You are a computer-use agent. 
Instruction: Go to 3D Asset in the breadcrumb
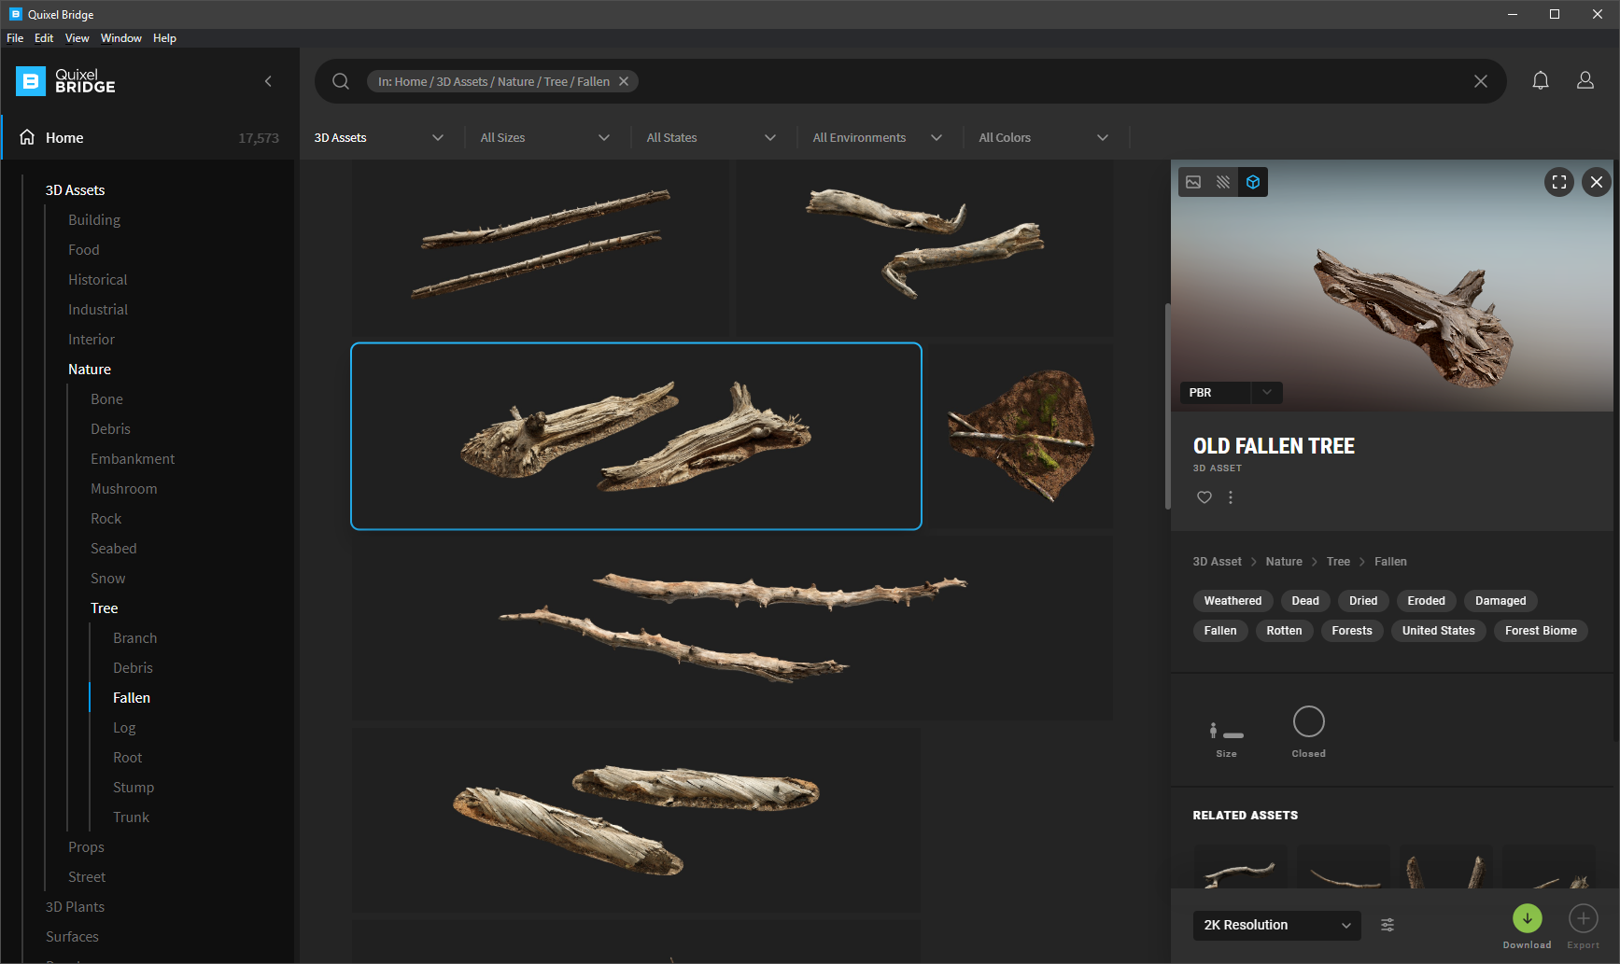1218,562
